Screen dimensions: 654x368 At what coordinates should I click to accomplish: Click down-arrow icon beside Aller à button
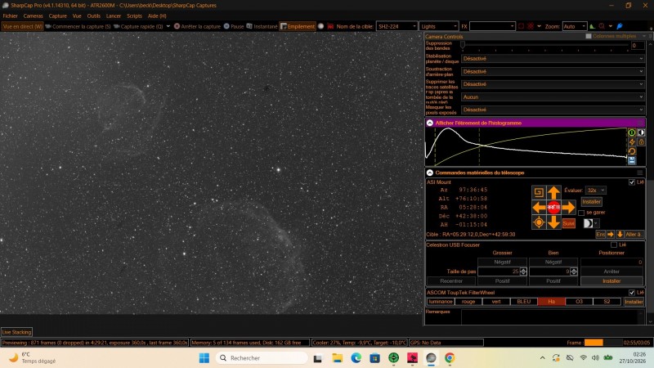click(x=620, y=235)
